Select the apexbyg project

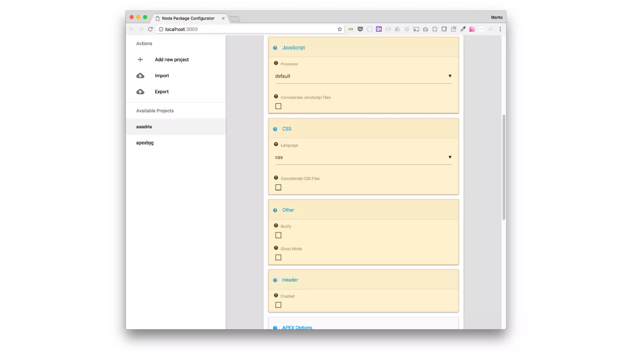[145, 143]
